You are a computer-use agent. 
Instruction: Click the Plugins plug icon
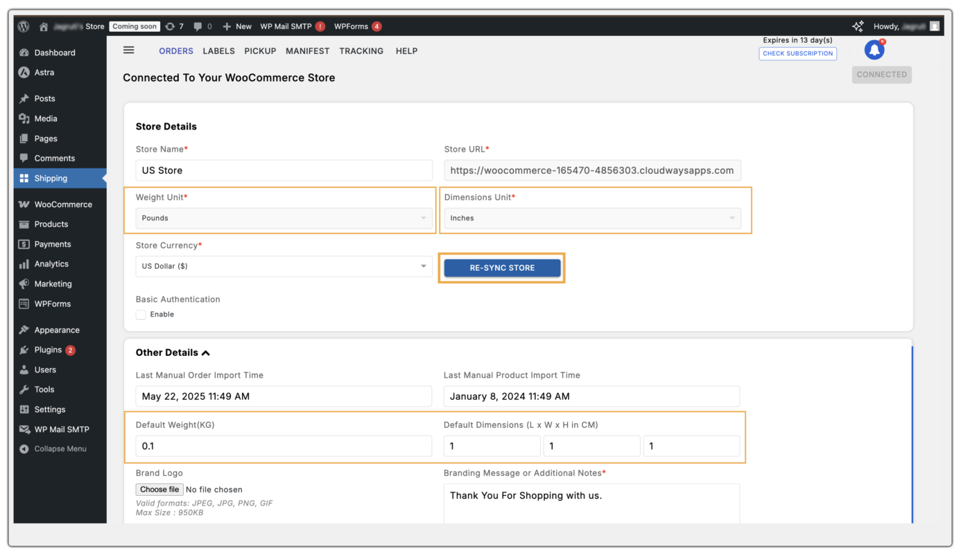24,350
